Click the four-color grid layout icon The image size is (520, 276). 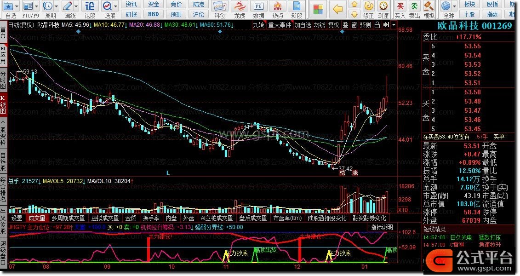pyautogui.click(x=318, y=10)
